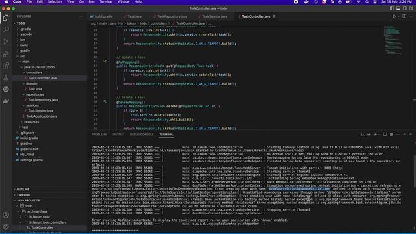Open Customize Layout button
Screen dimensions: 416x234
pyautogui.click(x=411, y=8)
